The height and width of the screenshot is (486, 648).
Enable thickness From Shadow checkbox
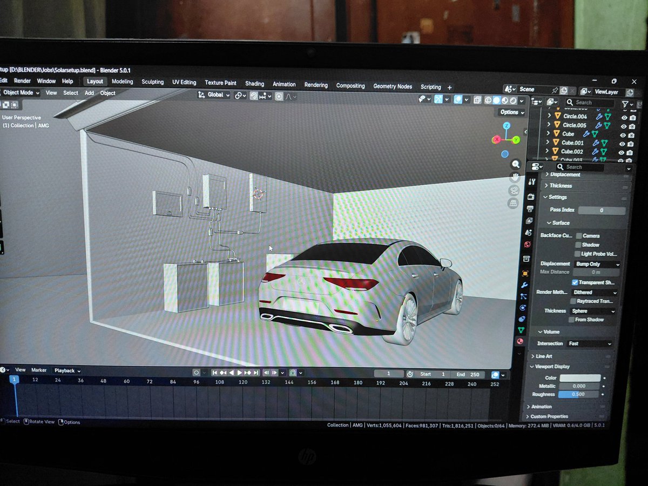[x=572, y=320]
